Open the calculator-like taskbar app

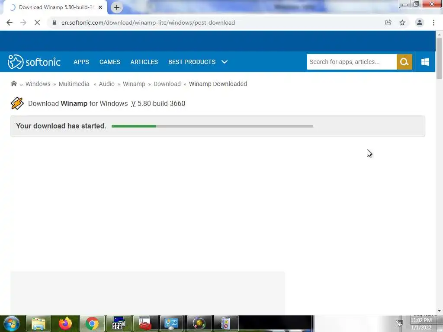[119, 323]
